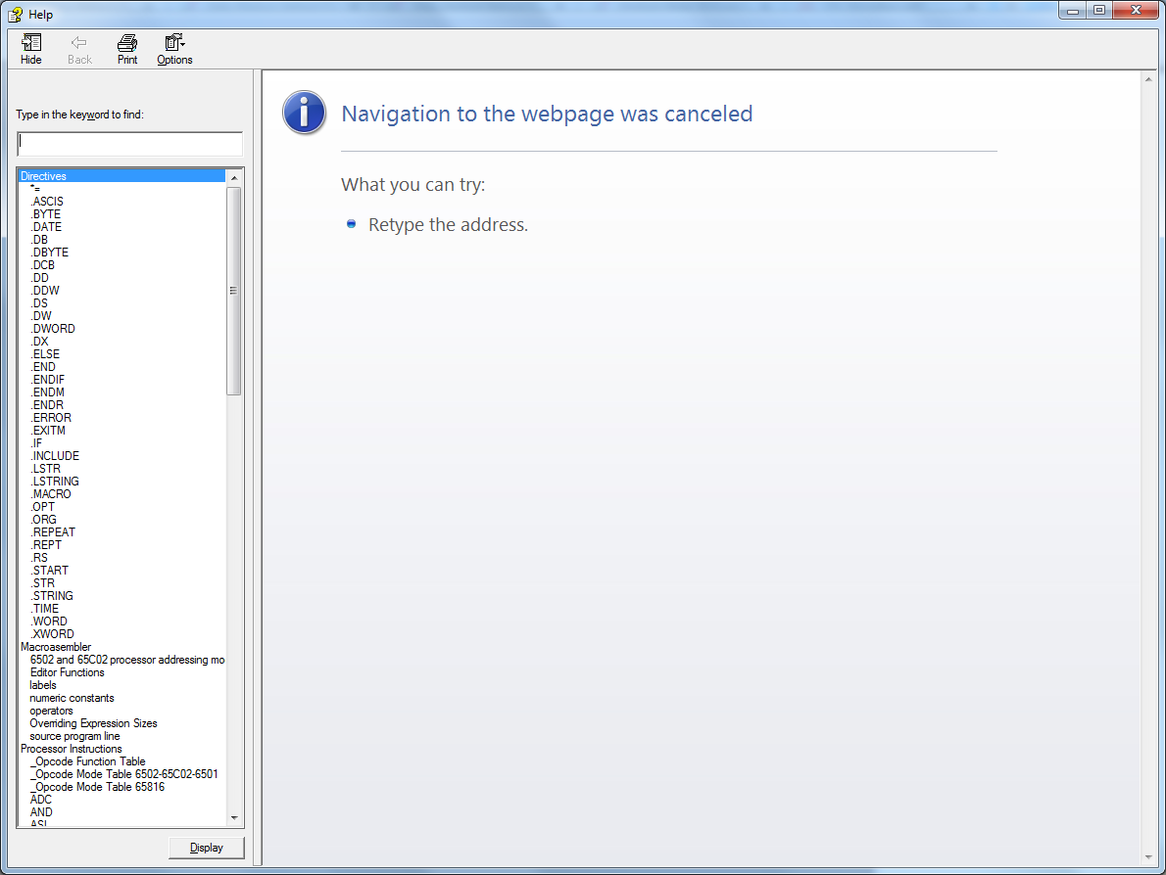
Task: Select the Directives index heading
Action: click(x=44, y=176)
